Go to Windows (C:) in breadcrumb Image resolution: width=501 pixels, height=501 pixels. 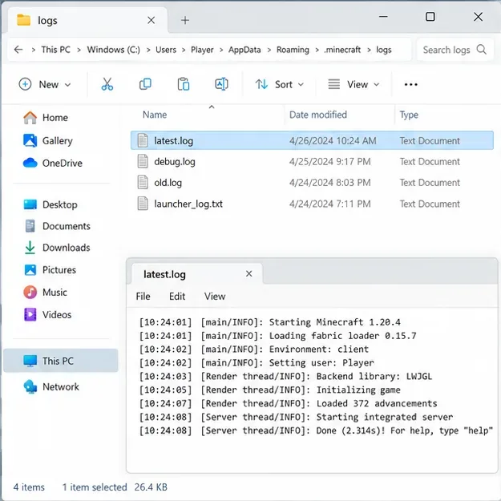114,50
